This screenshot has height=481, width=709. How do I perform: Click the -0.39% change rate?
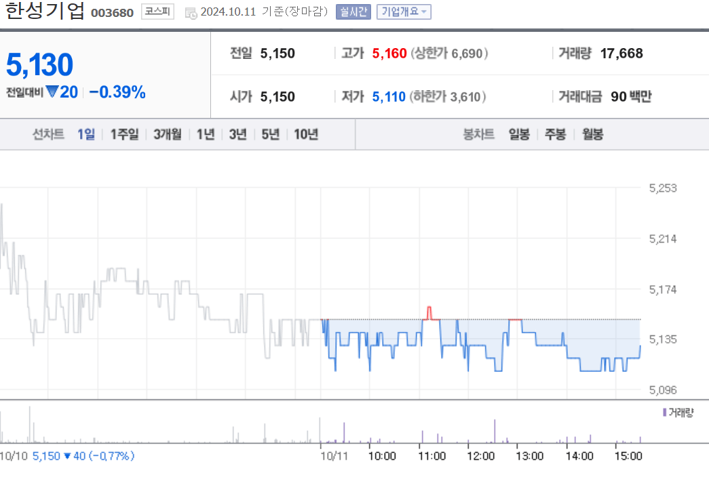pyautogui.click(x=117, y=92)
